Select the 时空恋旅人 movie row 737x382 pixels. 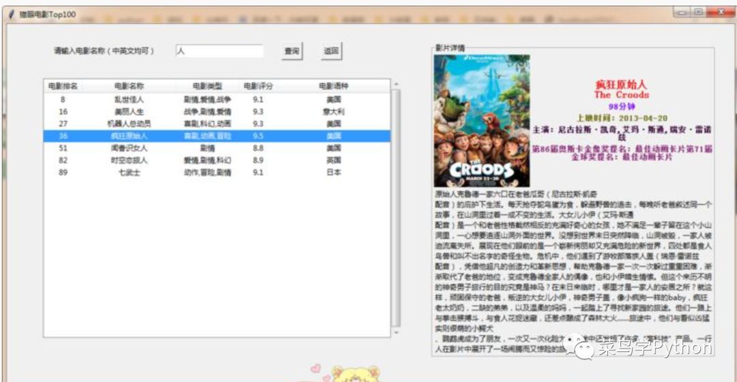(217, 160)
